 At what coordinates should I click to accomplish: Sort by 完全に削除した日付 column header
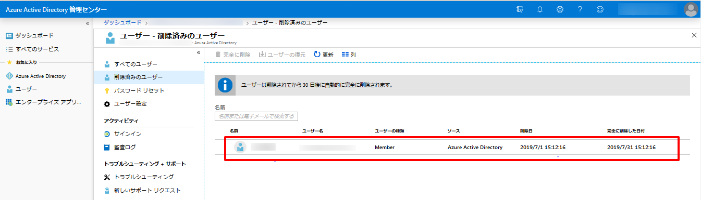(x=626, y=131)
